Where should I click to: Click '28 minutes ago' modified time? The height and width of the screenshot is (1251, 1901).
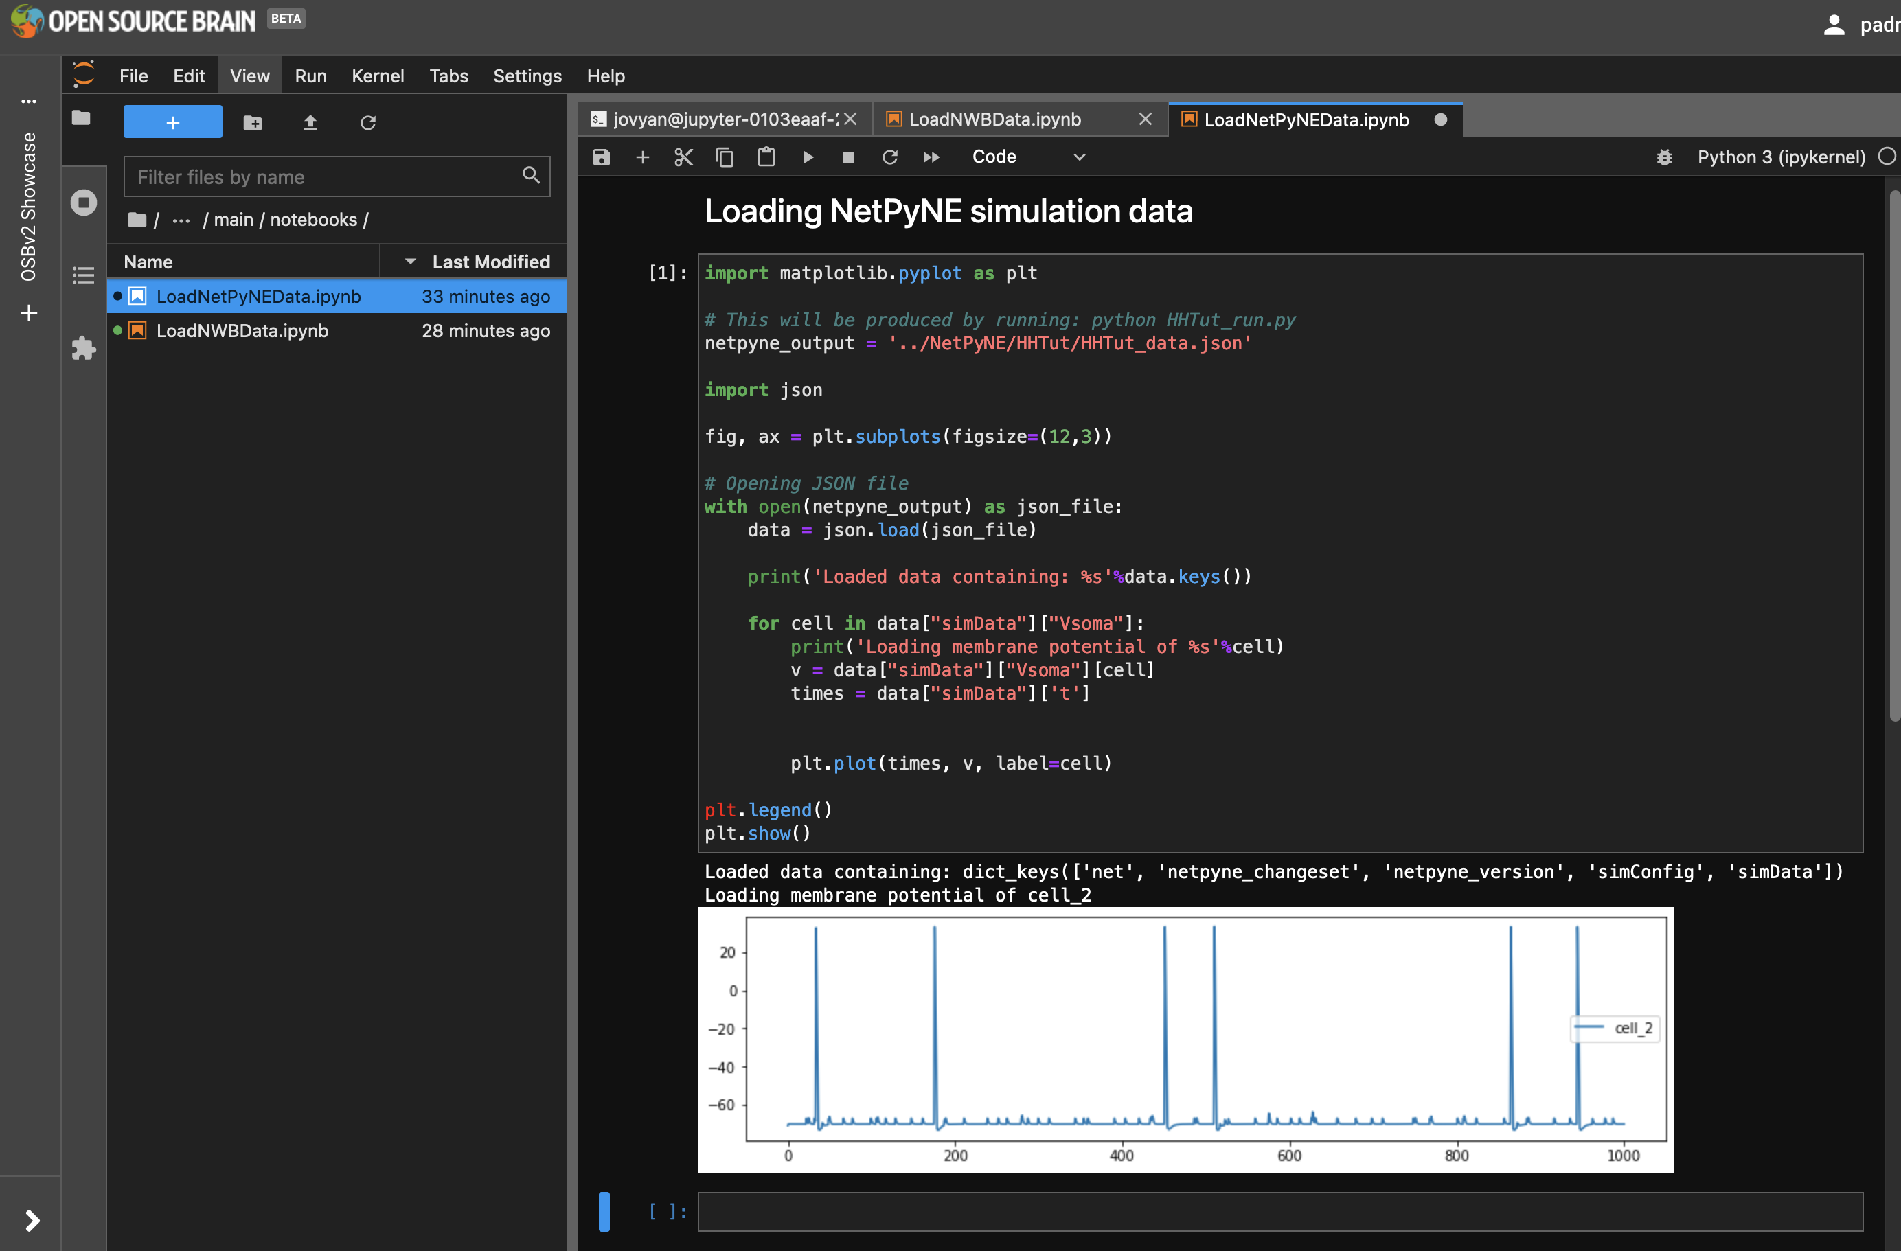tap(486, 330)
